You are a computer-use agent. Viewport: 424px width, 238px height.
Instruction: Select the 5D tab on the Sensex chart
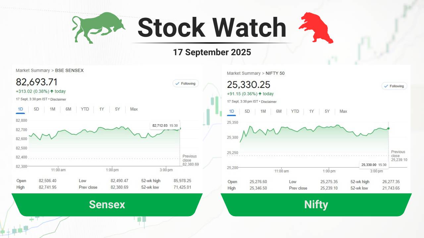(x=36, y=109)
